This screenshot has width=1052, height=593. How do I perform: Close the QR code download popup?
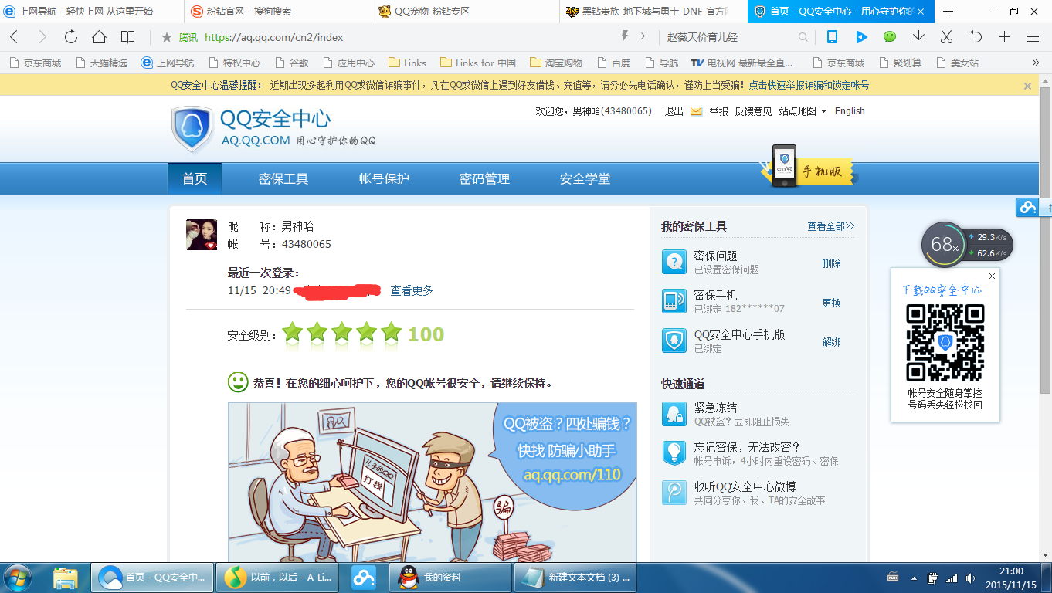993,275
